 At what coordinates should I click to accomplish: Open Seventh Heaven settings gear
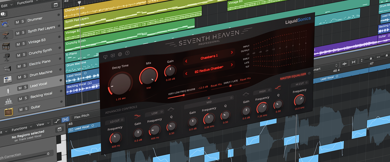coord(120,54)
